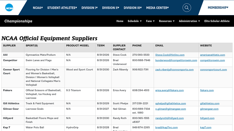Select the TERM column header
Viewport: 234px width, 131px height.
coord(104,47)
